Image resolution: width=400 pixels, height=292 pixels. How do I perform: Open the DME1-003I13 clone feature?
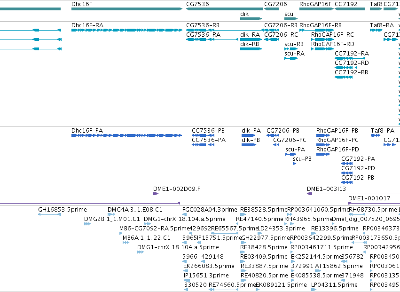click(x=353, y=194)
